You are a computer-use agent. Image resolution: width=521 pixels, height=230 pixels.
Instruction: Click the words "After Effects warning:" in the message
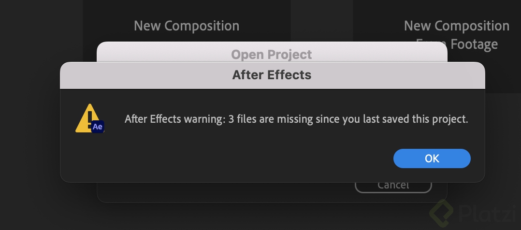174,119
